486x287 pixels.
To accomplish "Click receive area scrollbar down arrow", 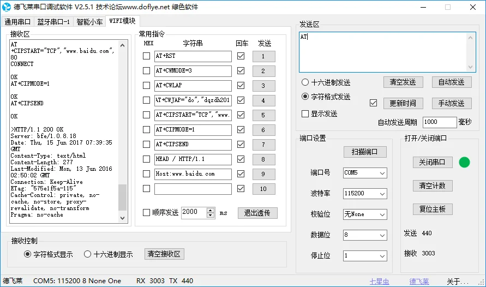I will 122,218.
